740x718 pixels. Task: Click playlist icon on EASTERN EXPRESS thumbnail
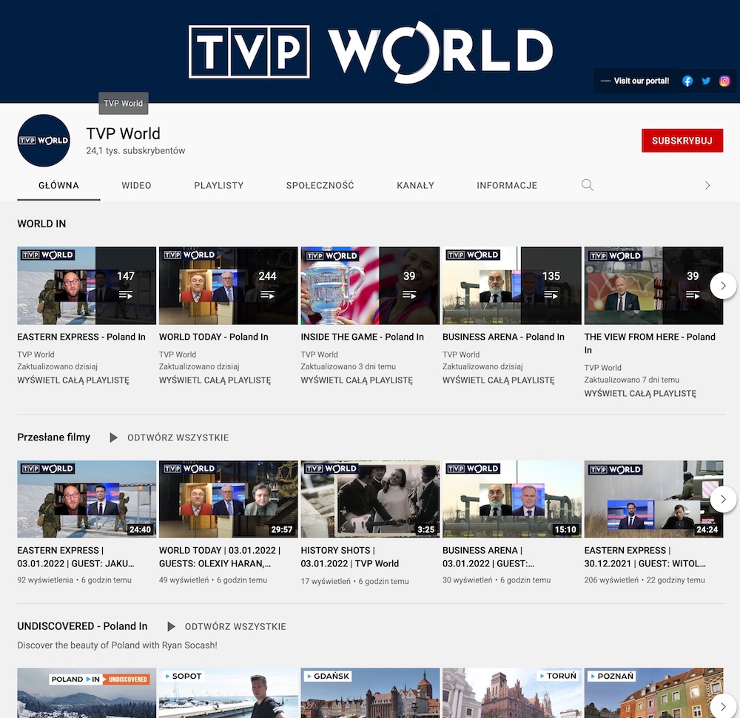point(126,295)
